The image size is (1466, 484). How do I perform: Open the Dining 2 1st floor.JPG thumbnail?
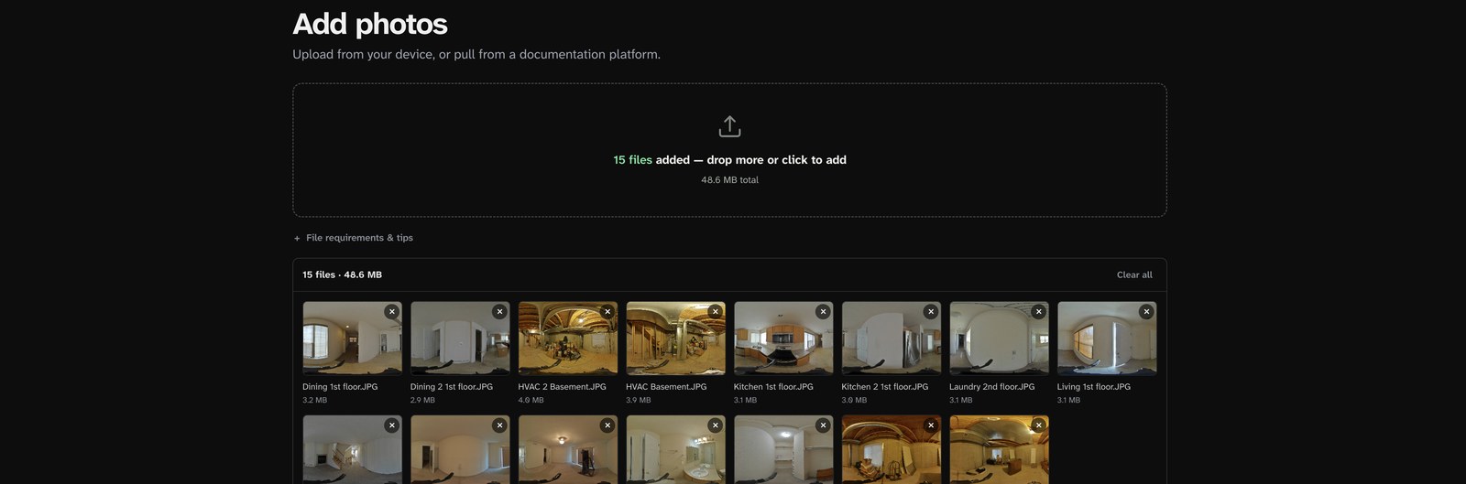pyautogui.click(x=460, y=339)
